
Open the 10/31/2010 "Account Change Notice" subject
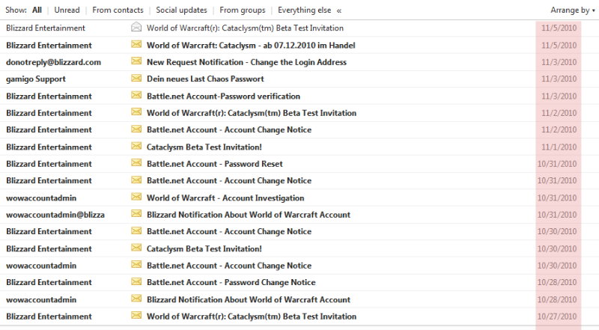tap(229, 180)
